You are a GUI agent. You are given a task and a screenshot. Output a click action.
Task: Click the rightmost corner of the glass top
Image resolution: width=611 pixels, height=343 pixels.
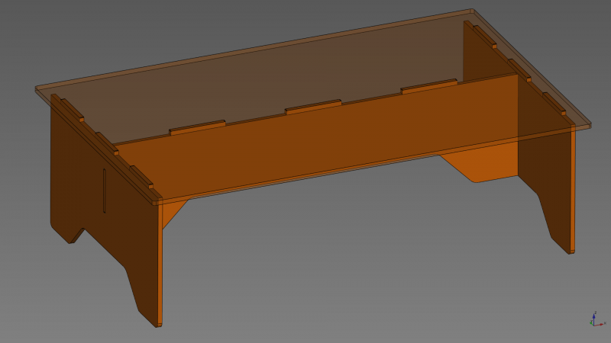pos(588,125)
